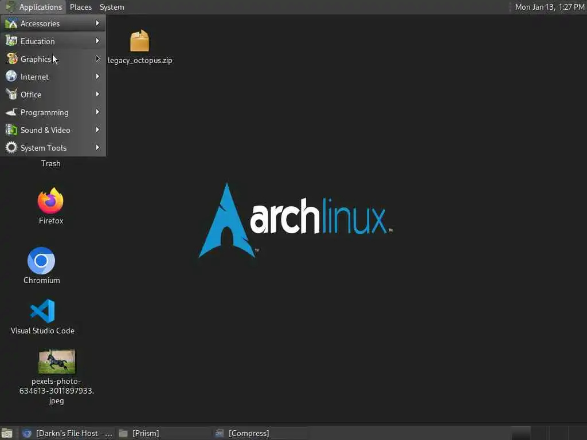Expand the arrow beside Internet
Image resolution: width=587 pixels, height=440 pixels.
(x=97, y=76)
